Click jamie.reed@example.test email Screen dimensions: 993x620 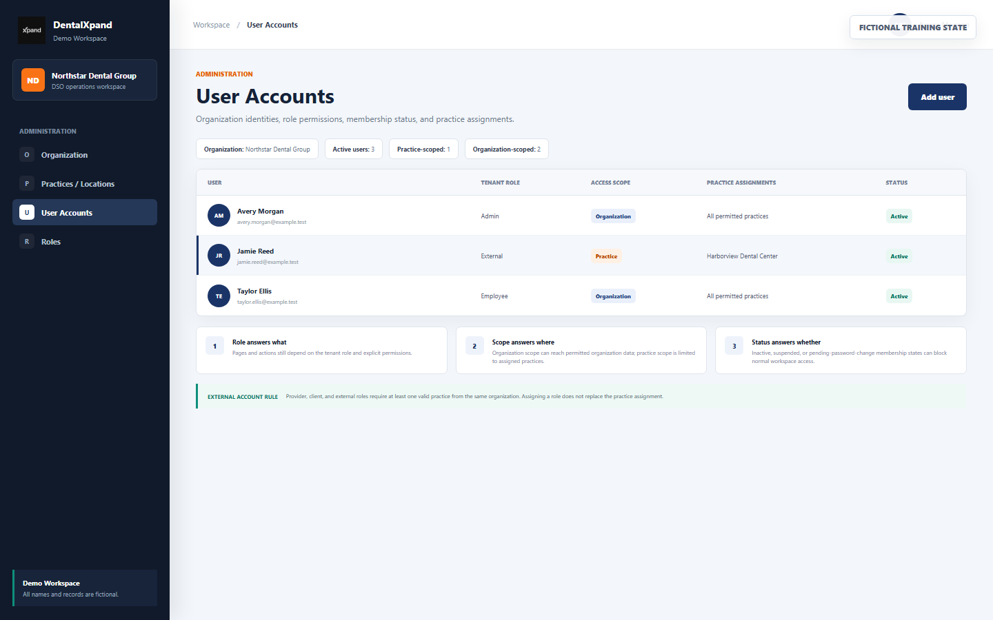tap(268, 262)
